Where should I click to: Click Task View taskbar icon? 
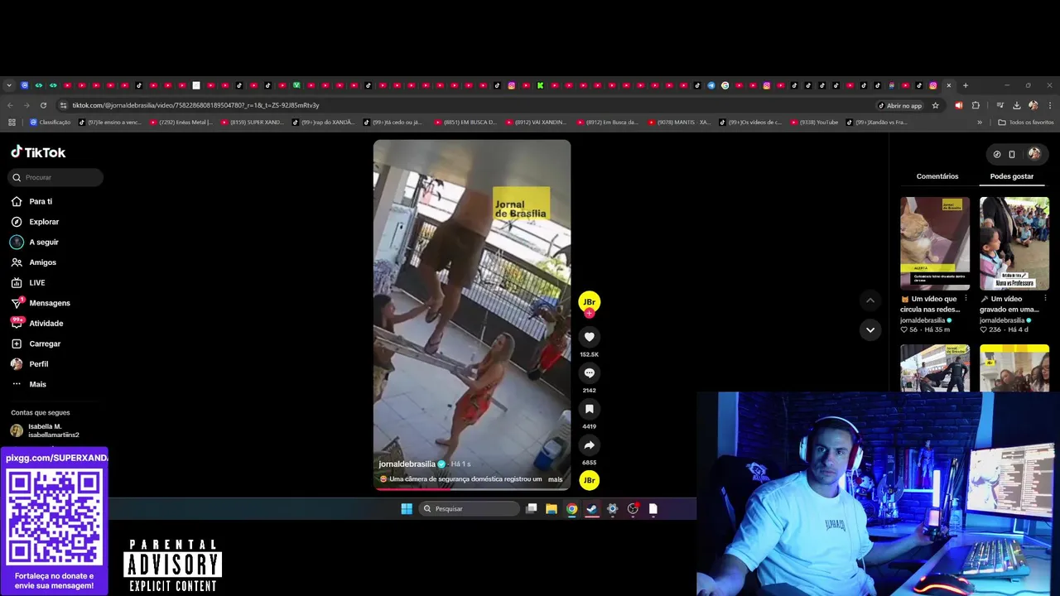[532, 508]
